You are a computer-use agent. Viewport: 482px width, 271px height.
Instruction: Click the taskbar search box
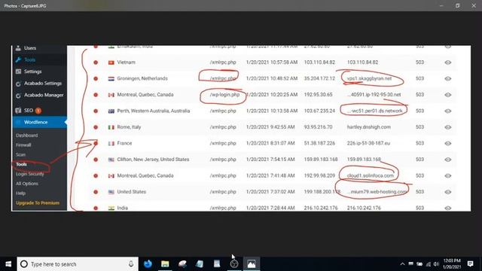point(78,264)
